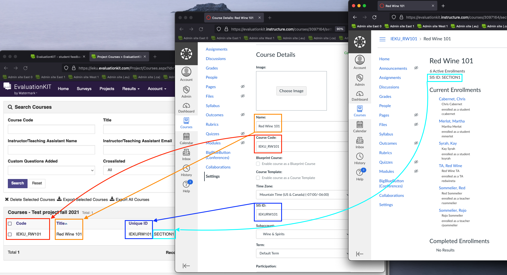Click Export Selected Courses
Screen dimensions: 507x275
click(82, 200)
